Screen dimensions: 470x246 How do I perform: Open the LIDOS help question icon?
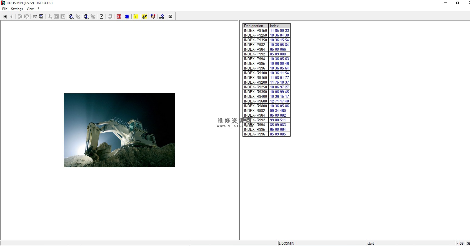162,17
